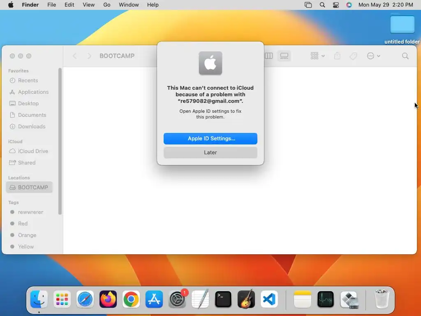Select Desktop in the sidebar
This screenshot has width=421, height=316.
point(29,103)
